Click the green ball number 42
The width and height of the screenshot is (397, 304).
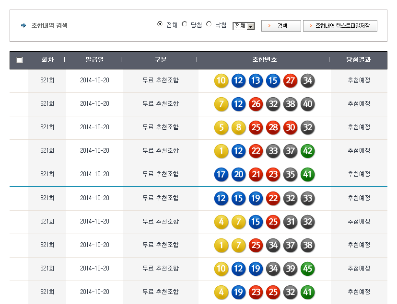(x=307, y=151)
